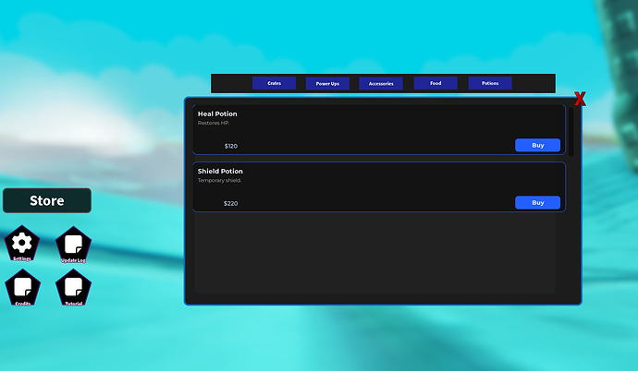
Task: Open the Credits pentagon icon
Action: (23, 288)
